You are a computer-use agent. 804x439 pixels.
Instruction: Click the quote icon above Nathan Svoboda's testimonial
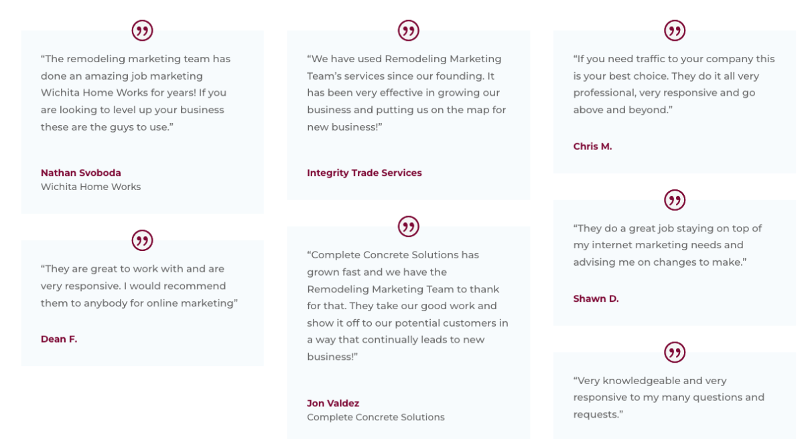142,30
